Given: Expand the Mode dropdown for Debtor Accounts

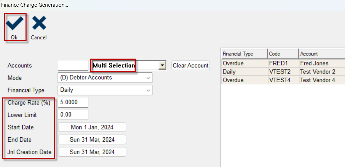Looking at the screenshot, I should [x=105, y=78].
